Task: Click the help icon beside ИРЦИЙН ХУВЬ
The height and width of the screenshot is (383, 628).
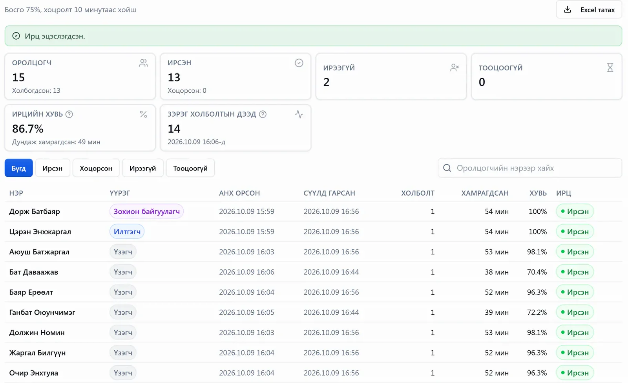Action: (x=69, y=114)
